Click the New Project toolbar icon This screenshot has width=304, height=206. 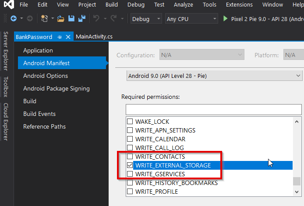pos(44,18)
